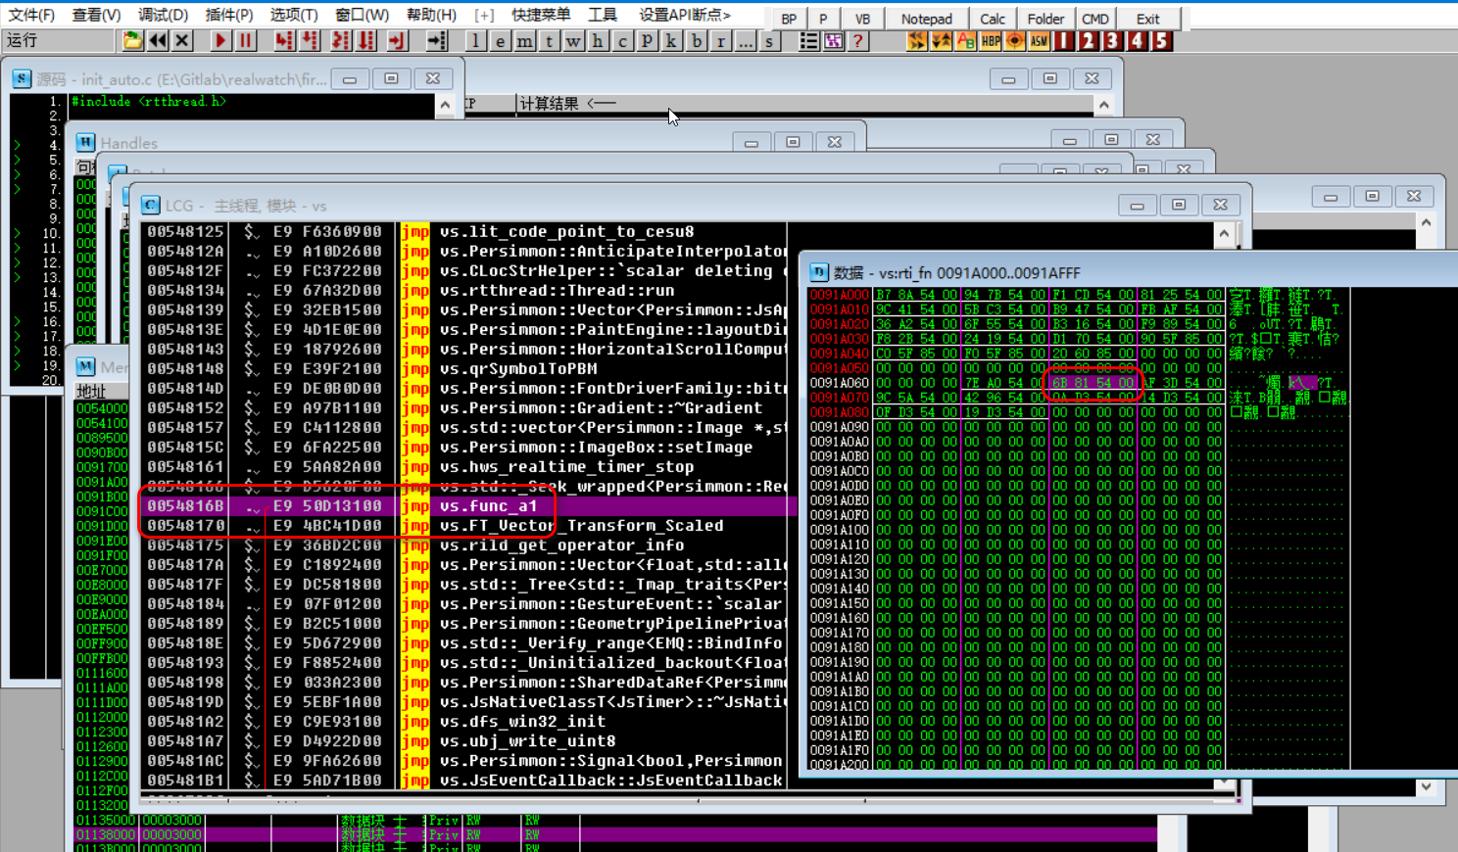
Task: Open run trace with the '...' button
Action: pos(745,40)
